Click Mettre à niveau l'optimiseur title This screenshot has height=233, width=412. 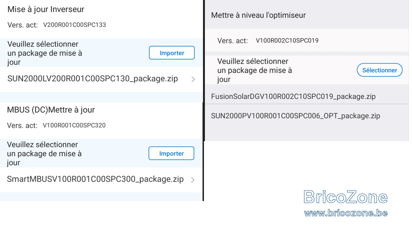click(258, 15)
